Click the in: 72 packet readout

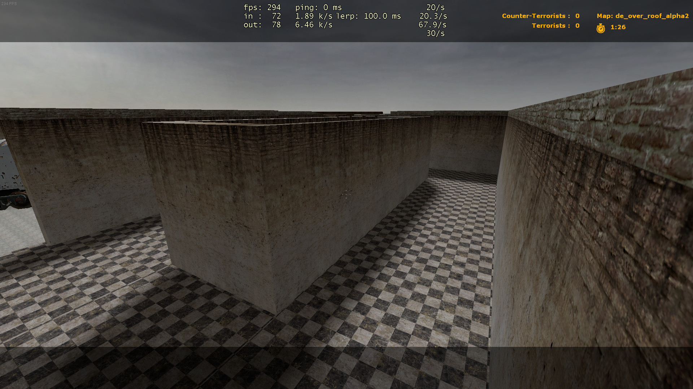(x=262, y=16)
